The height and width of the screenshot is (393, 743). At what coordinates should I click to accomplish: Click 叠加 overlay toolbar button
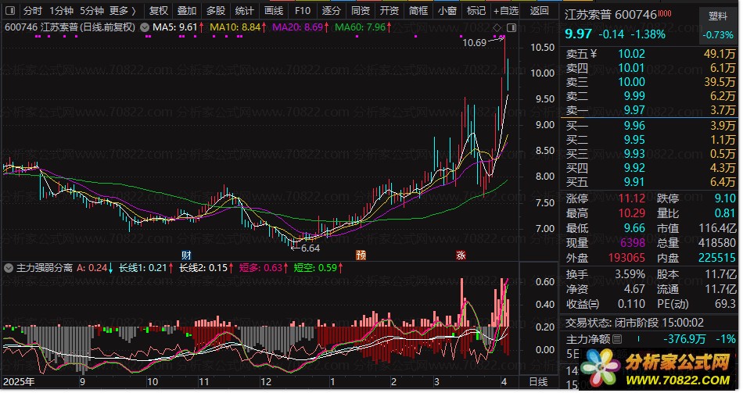point(187,10)
